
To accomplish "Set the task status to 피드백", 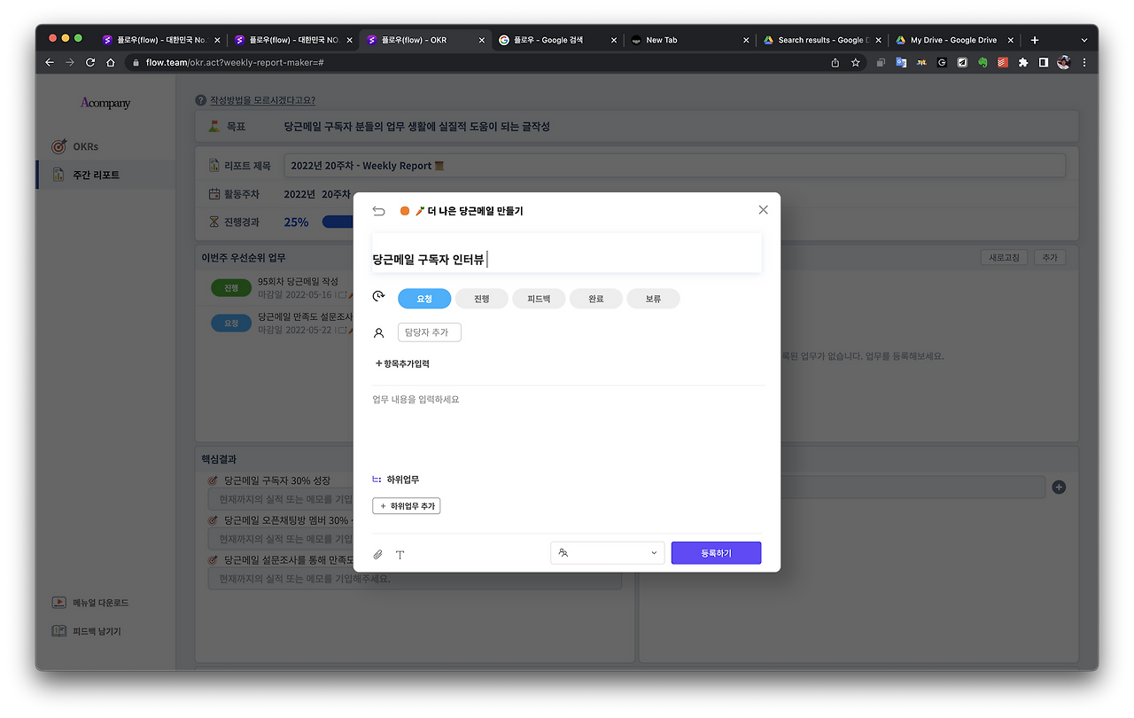I will [x=539, y=299].
